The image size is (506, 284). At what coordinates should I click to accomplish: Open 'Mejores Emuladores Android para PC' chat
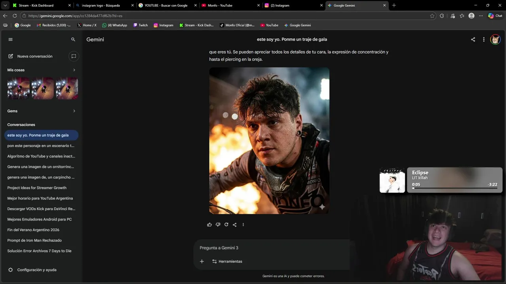click(41, 219)
